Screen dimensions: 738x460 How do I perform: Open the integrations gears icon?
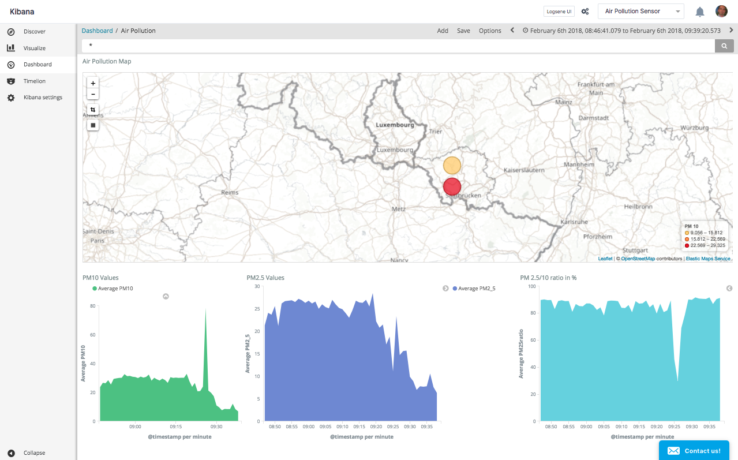coord(585,12)
